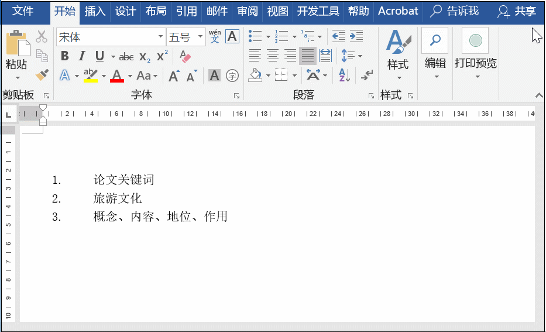This screenshot has height=332, width=546.
Task: Click the list line 旅游文化
Action: click(x=118, y=198)
